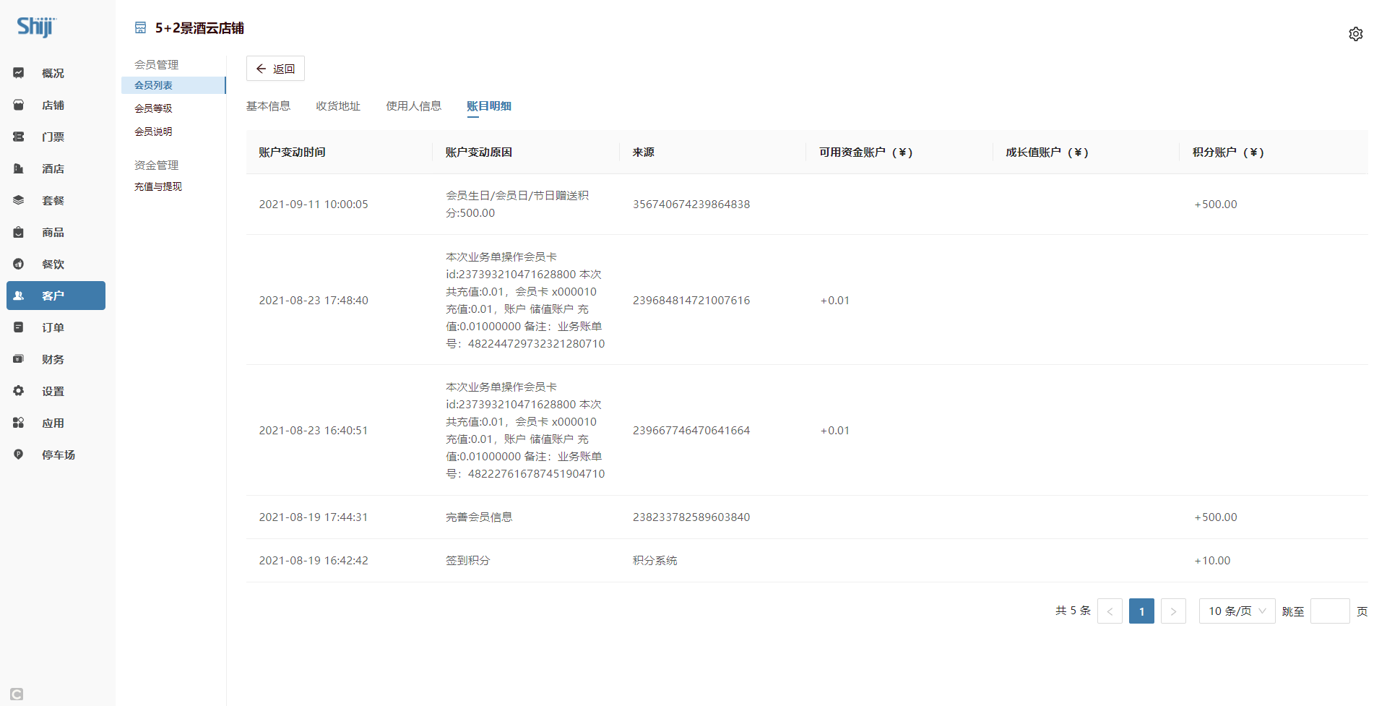Click the 门票 ticket sidebar icon

pos(19,137)
